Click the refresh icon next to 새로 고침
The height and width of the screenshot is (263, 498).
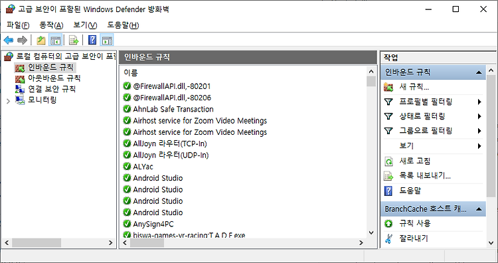(388, 161)
